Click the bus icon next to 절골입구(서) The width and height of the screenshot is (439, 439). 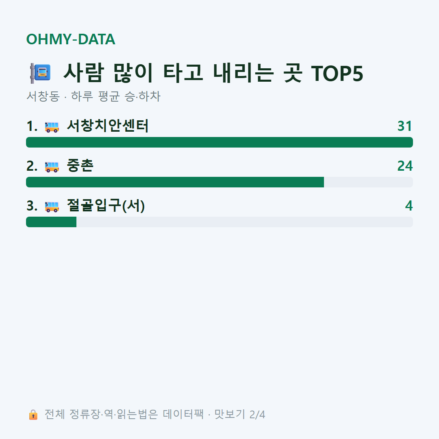(52, 206)
